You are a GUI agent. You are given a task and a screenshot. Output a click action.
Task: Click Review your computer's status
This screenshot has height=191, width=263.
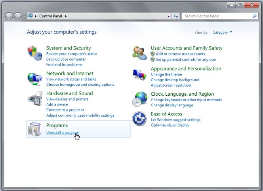72,54
